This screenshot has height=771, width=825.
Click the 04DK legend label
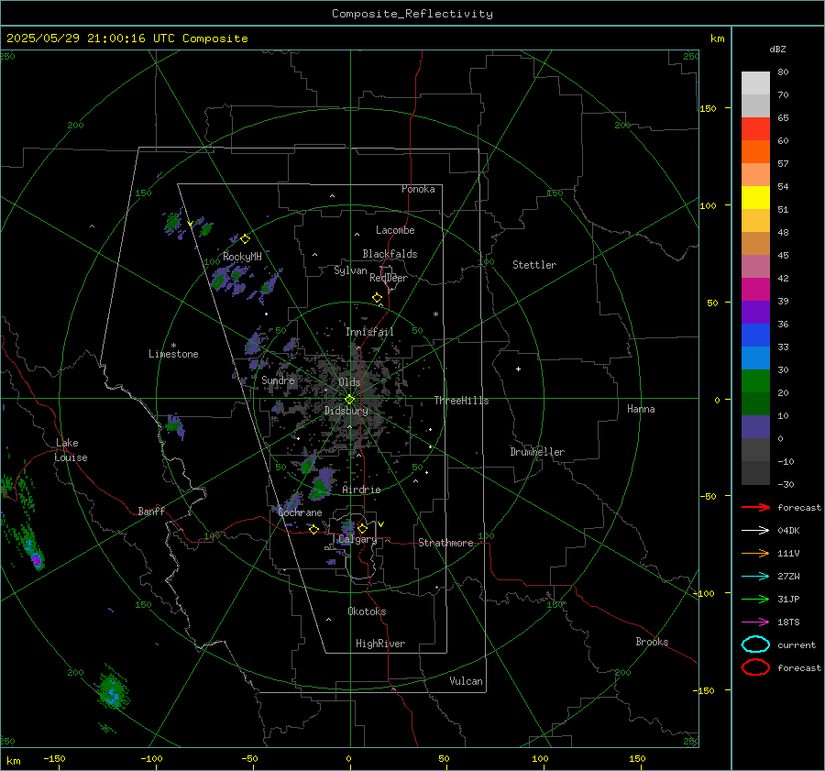tap(788, 531)
